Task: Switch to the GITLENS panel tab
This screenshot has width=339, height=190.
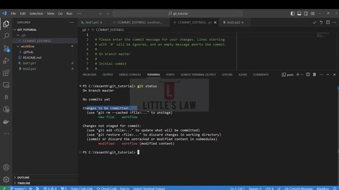Action: click(227, 74)
